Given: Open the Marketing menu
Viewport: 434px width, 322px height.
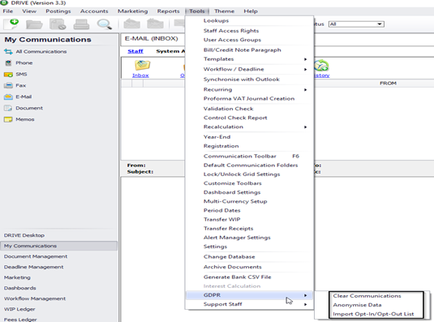Looking at the screenshot, I should 133,11.
